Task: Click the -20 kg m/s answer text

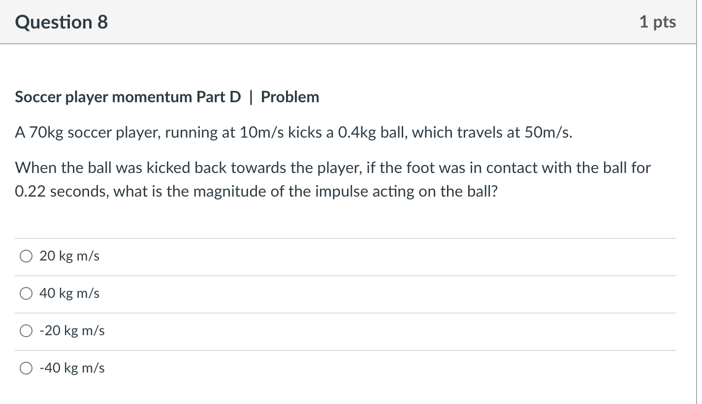Action: coord(72,331)
